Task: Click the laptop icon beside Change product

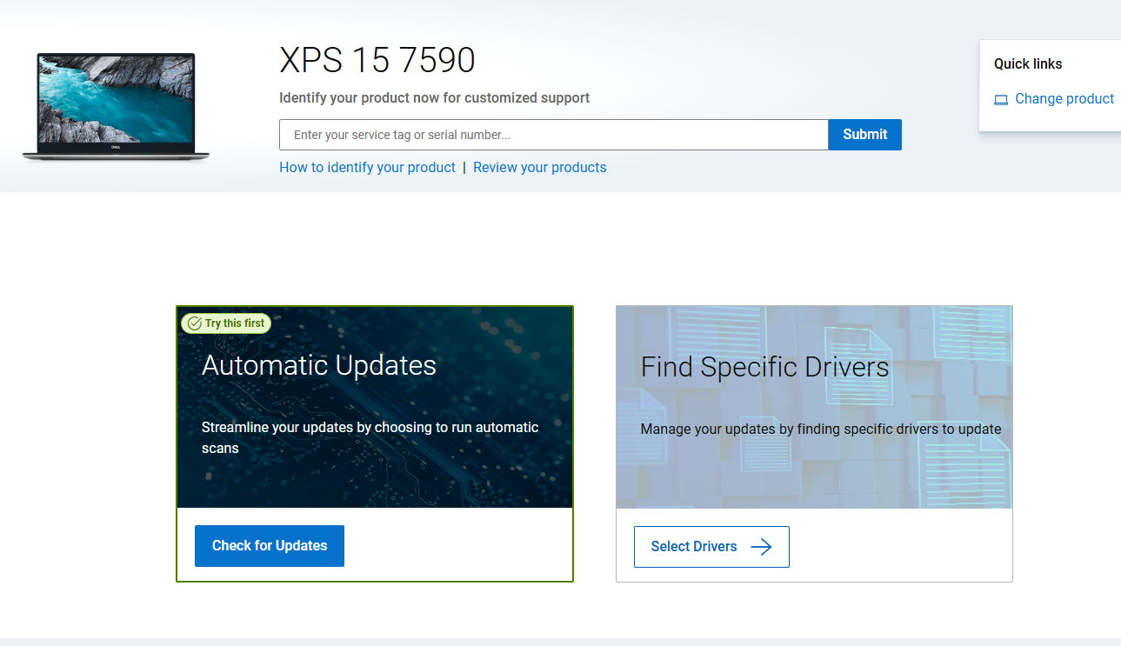Action: (x=1001, y=100)
